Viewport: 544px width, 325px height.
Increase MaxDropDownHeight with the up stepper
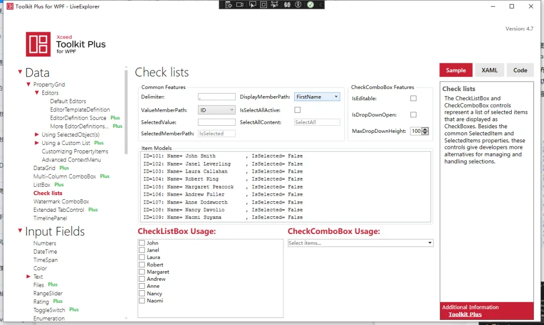click(x=424, y=129)
